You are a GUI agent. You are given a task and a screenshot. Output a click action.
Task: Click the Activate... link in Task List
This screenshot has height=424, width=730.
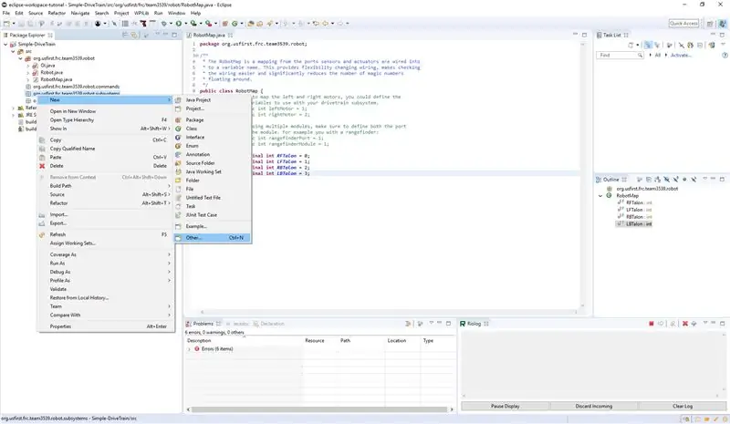pos(681,55)
